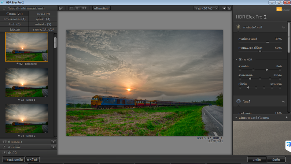Click the right adjustments panel scrollbar

tap(289, 37)
